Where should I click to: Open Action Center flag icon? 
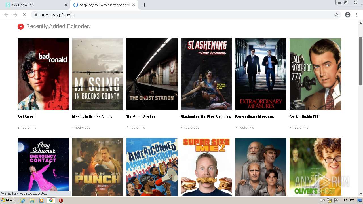[336, 200]
